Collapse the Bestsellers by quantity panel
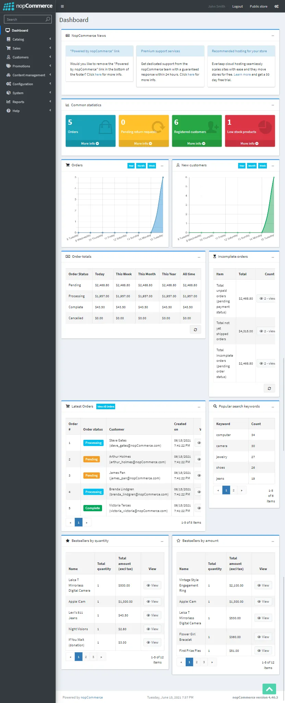 coord(162,541)
